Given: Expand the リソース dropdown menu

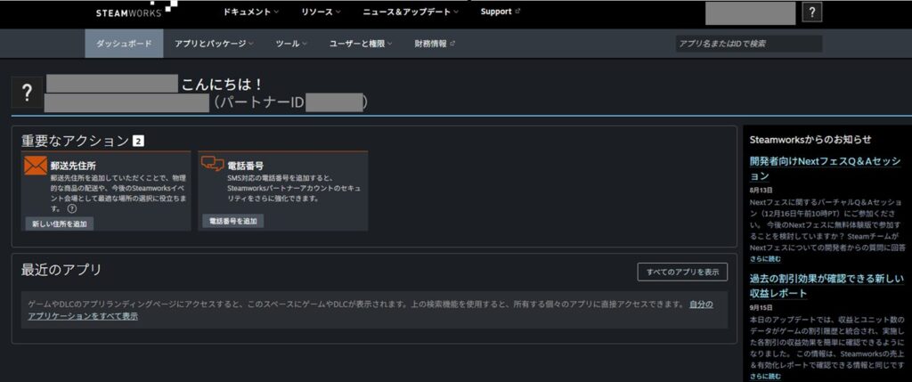Looking at the screenshot, I should (322, 12).
